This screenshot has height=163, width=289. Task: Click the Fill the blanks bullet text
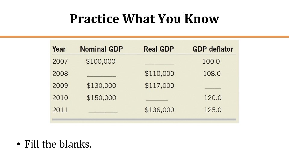tap(58, 144)
